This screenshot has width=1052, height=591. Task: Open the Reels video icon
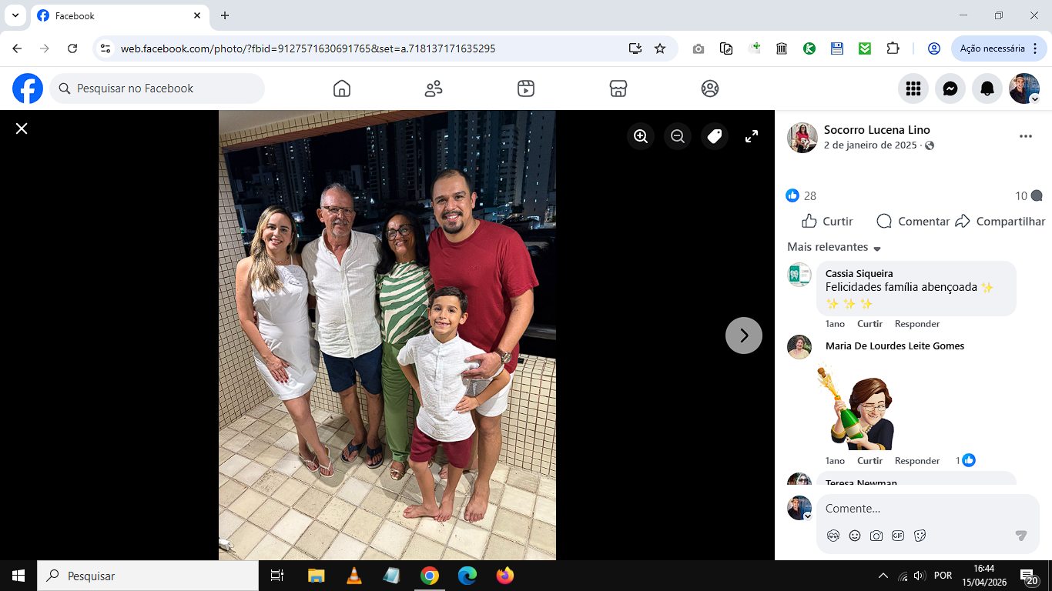[526, 88]
